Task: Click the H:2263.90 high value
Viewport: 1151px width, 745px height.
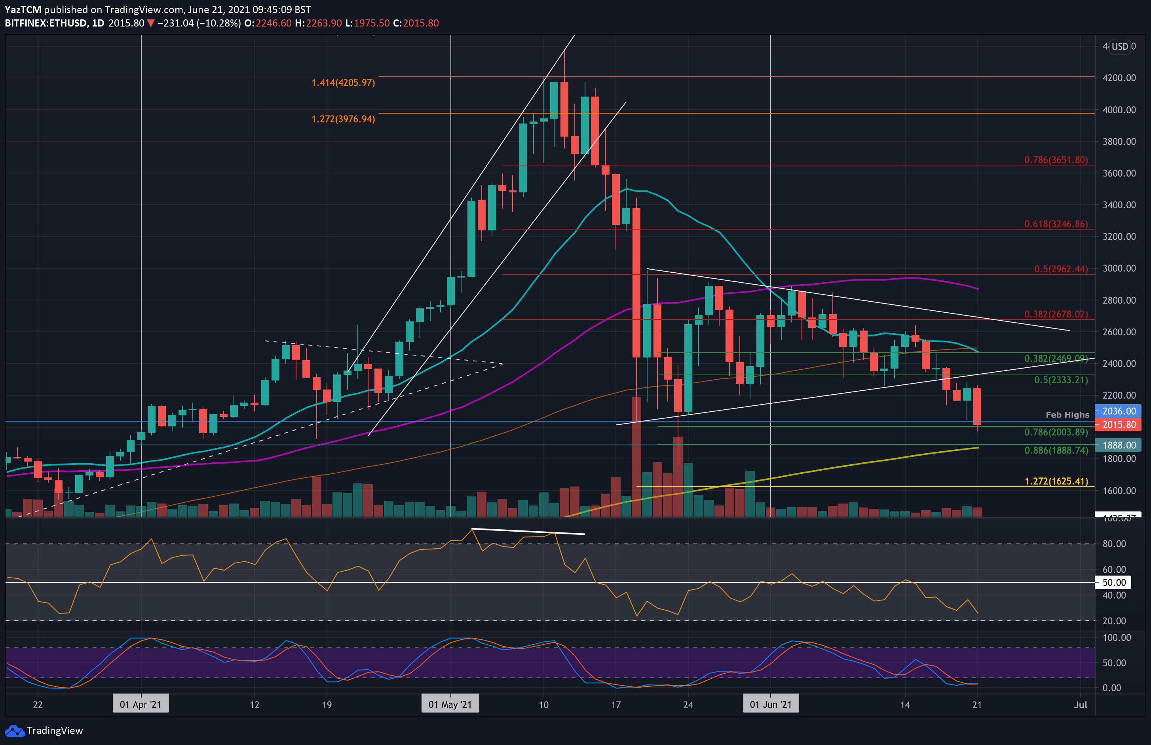Action: click(x=318, y=23)
